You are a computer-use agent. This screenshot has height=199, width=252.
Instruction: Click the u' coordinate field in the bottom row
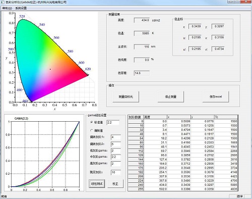[x=195, y=49]
